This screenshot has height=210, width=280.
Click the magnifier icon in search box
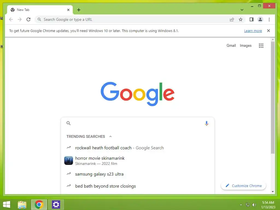tap(68, 123)
